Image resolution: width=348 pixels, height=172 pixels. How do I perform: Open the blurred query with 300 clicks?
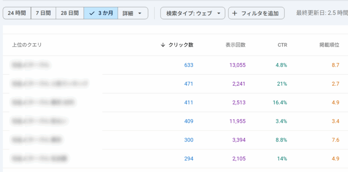[37, 139]
